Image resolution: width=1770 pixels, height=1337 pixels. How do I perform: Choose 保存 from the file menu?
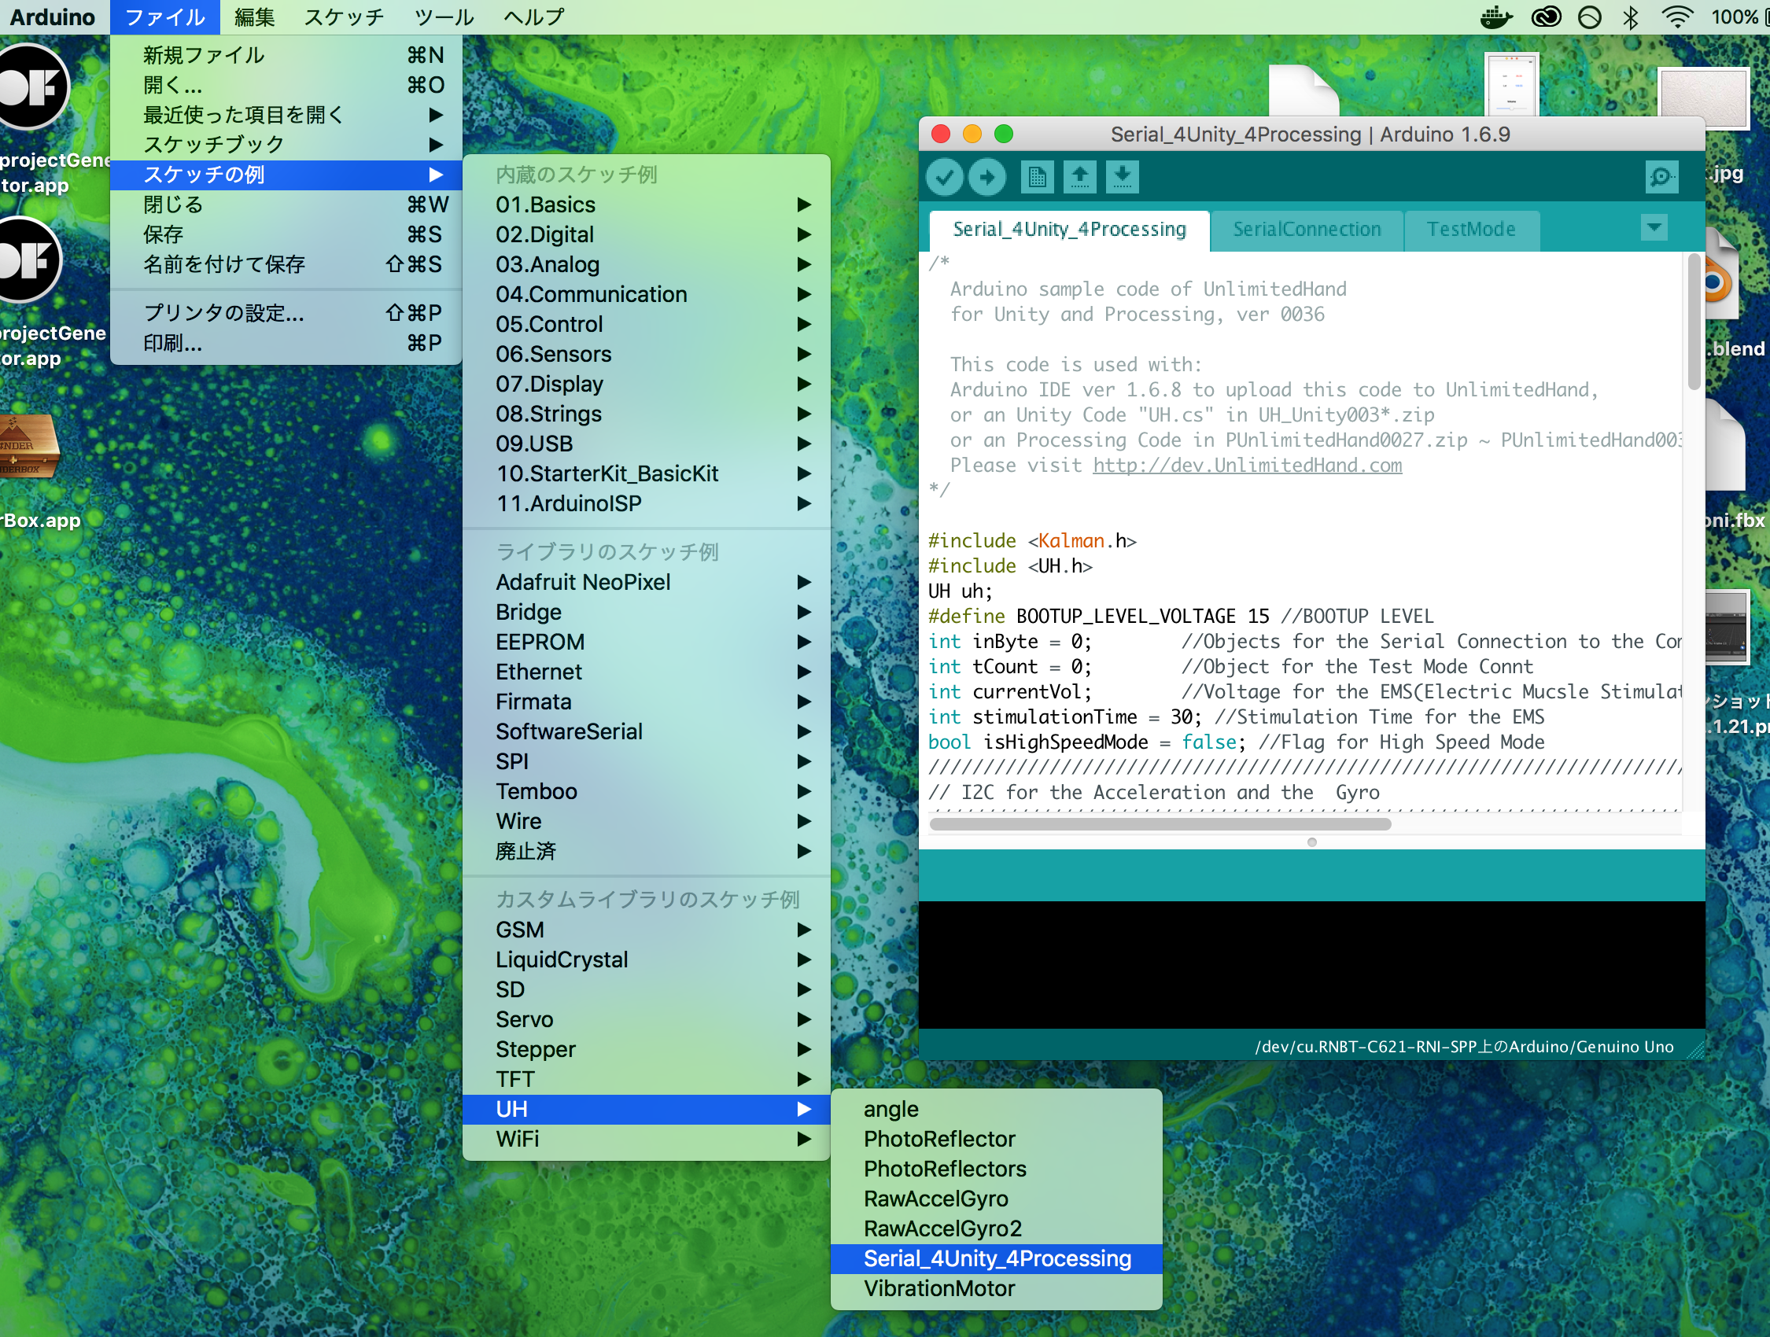[x=286, y=234]
